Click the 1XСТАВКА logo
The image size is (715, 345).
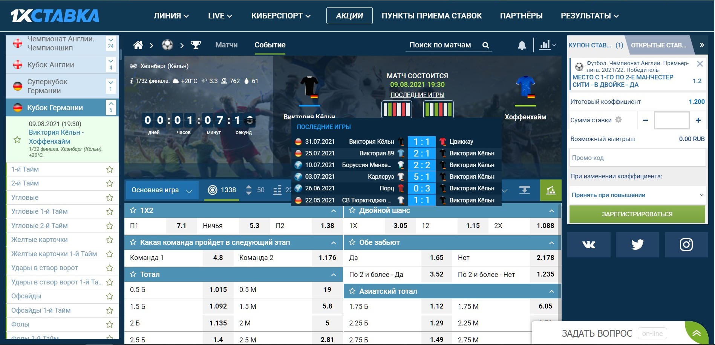tap(55, 15)
